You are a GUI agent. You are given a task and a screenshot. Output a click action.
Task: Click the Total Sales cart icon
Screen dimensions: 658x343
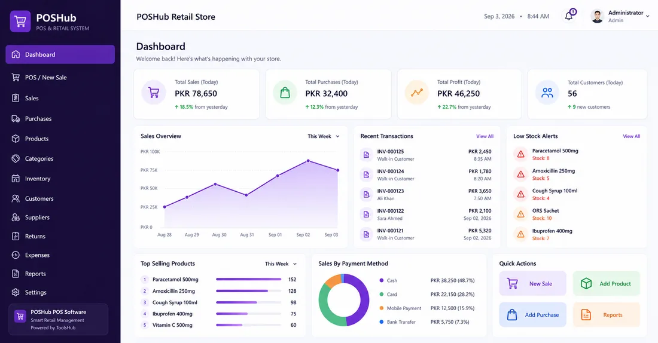pos(154,93)
